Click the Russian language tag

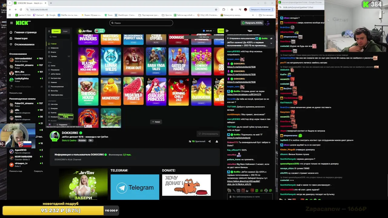point(82,140)
